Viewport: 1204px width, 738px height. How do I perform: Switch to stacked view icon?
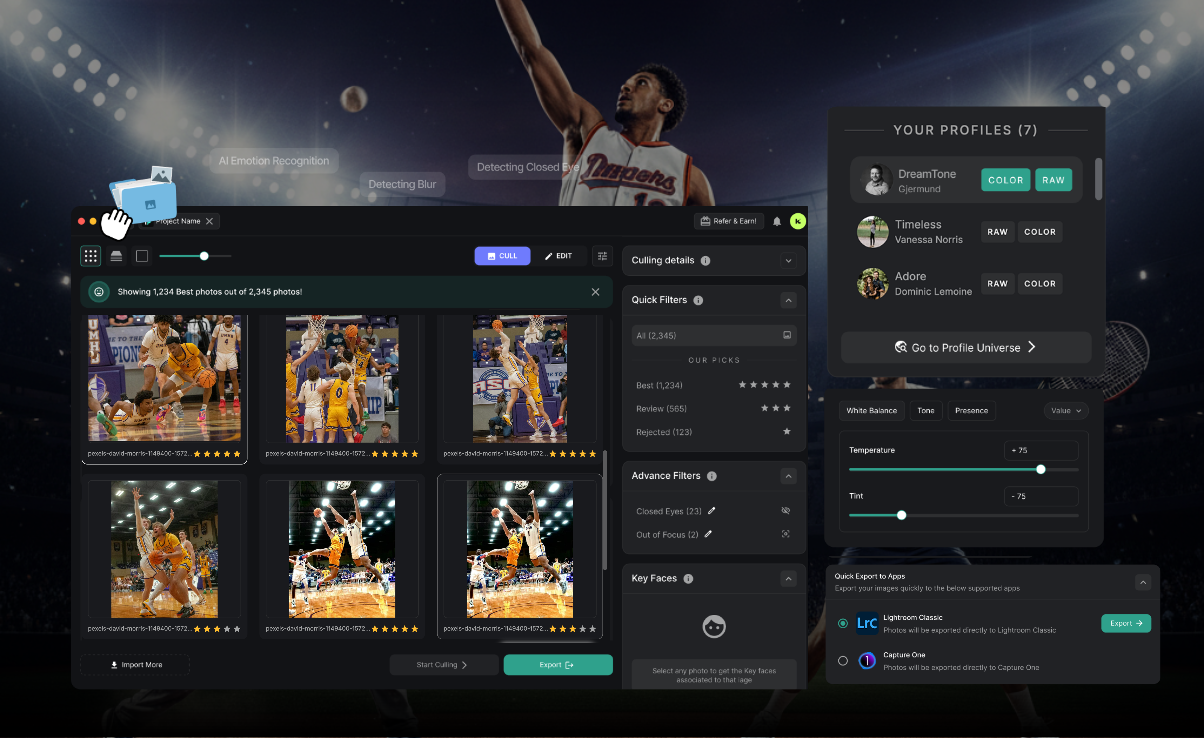coord(116,256)
